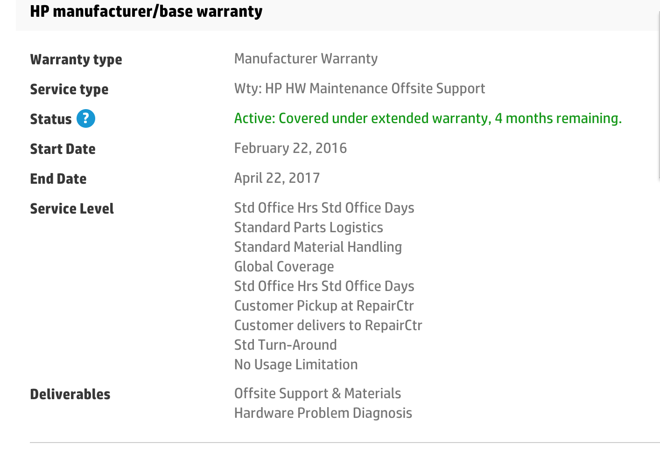Screen dimensions: 660x457
Task: Click the "Manufacturer Warranty" value text
Action: pyautogui.click(x=306, y=59)
